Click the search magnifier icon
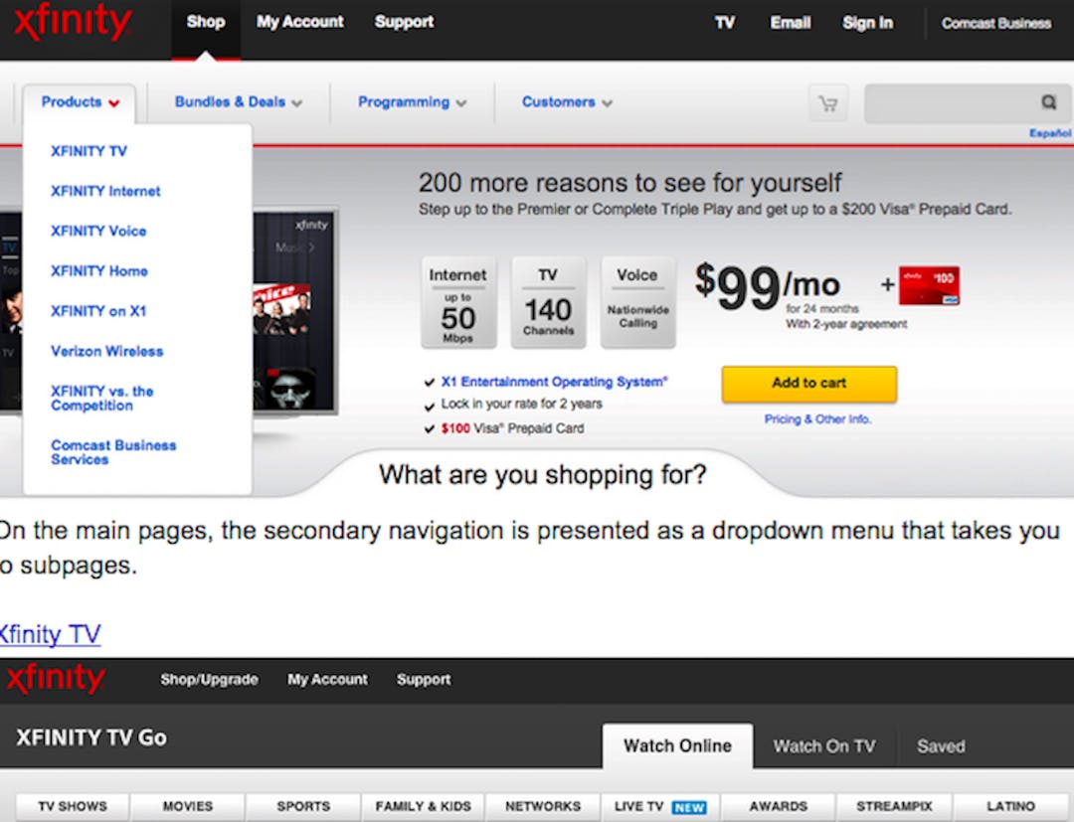 coord(1047,101)
